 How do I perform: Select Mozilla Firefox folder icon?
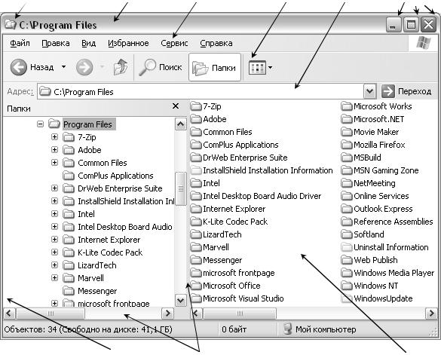click(x=347, y=145)
